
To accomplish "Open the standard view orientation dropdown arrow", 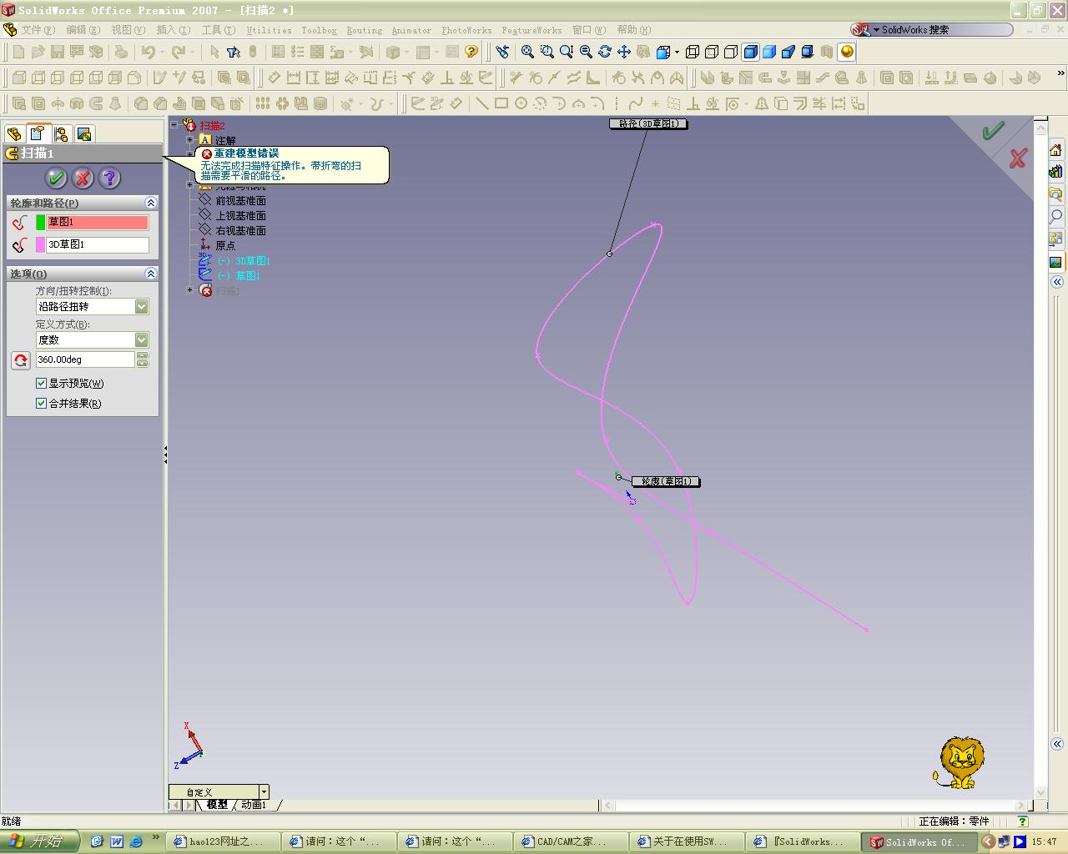I will [677, 52].
